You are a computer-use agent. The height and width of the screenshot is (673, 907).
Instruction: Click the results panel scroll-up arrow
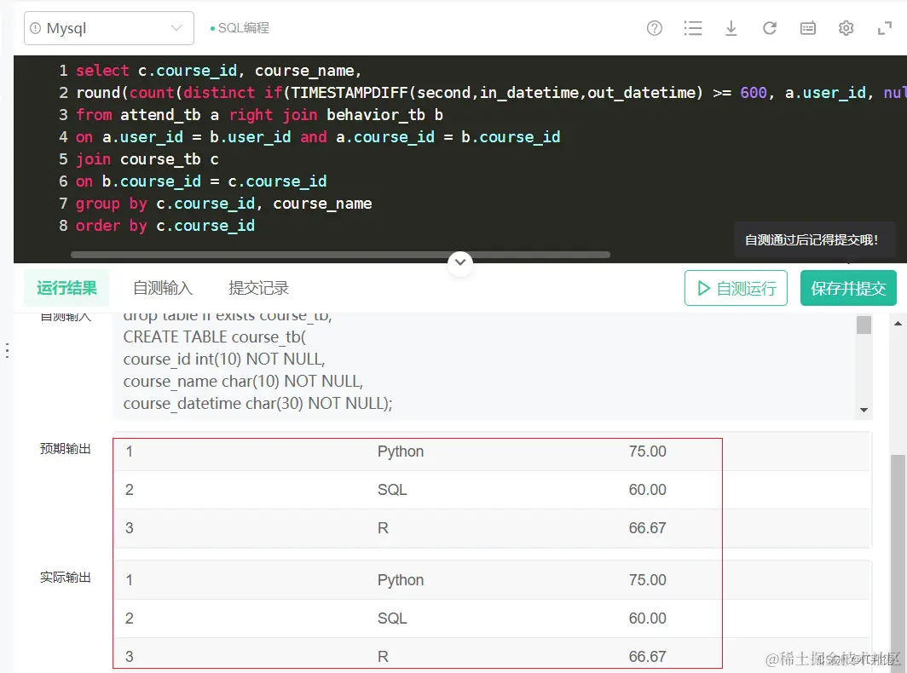coord(898,323)
